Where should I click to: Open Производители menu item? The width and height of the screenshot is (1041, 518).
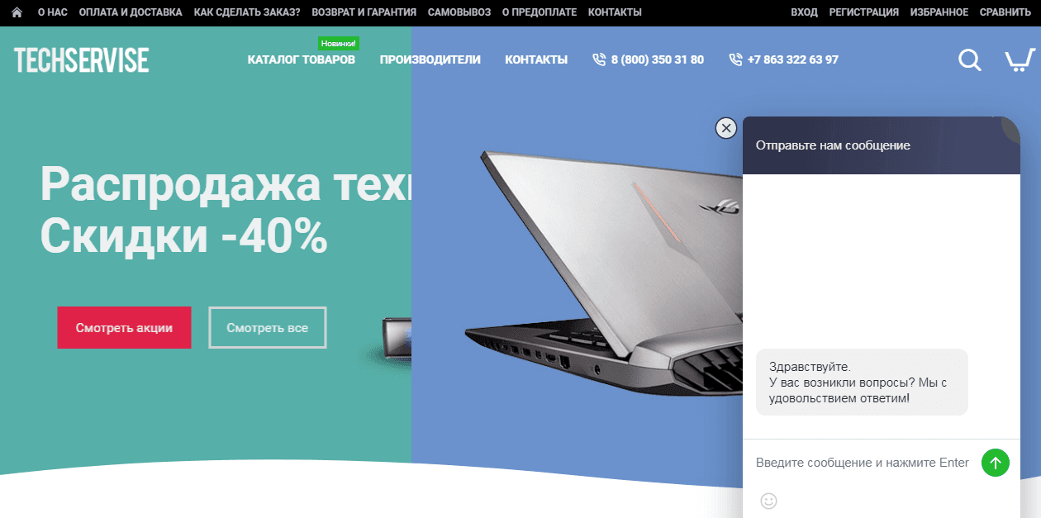(x=430, y=59)
